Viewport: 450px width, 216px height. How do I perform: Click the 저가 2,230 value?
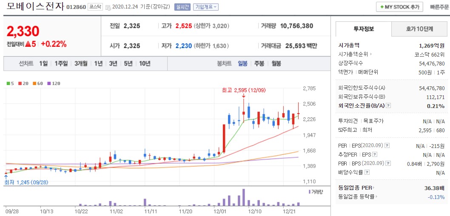[184, 46]
